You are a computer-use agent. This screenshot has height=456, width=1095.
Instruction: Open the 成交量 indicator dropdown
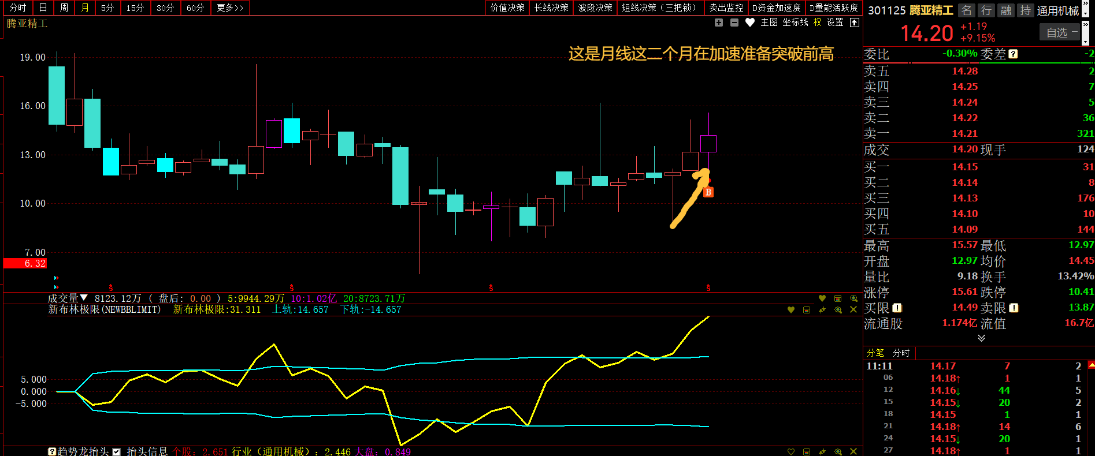[x=84, y=298]
